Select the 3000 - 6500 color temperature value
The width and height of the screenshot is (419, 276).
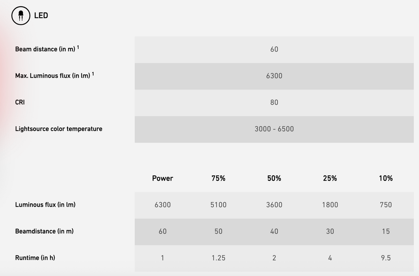click(274, 129)
